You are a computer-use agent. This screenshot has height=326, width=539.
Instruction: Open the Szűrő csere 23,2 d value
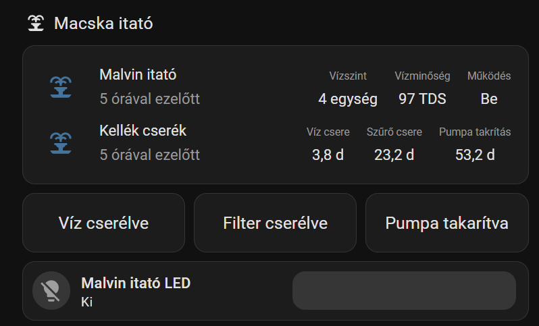(x=394, y=155)
